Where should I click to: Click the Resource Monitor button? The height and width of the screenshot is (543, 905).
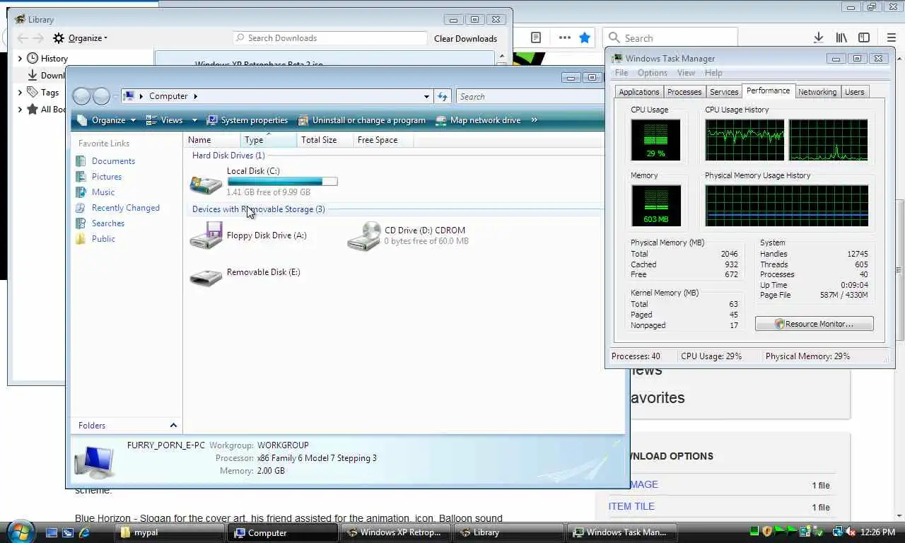pyautogui.click(x=814, y=324)
